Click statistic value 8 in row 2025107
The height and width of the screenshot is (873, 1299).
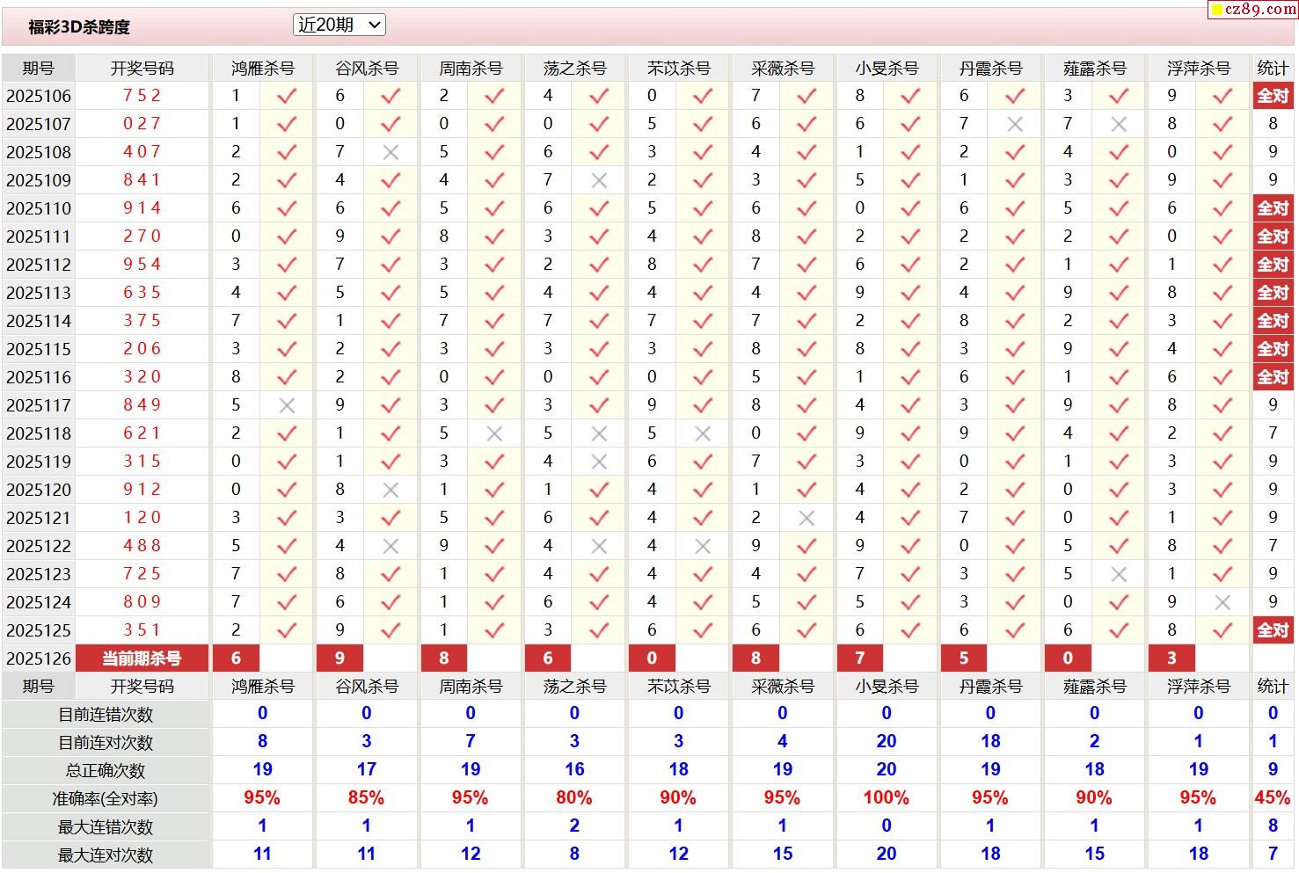1273,124
